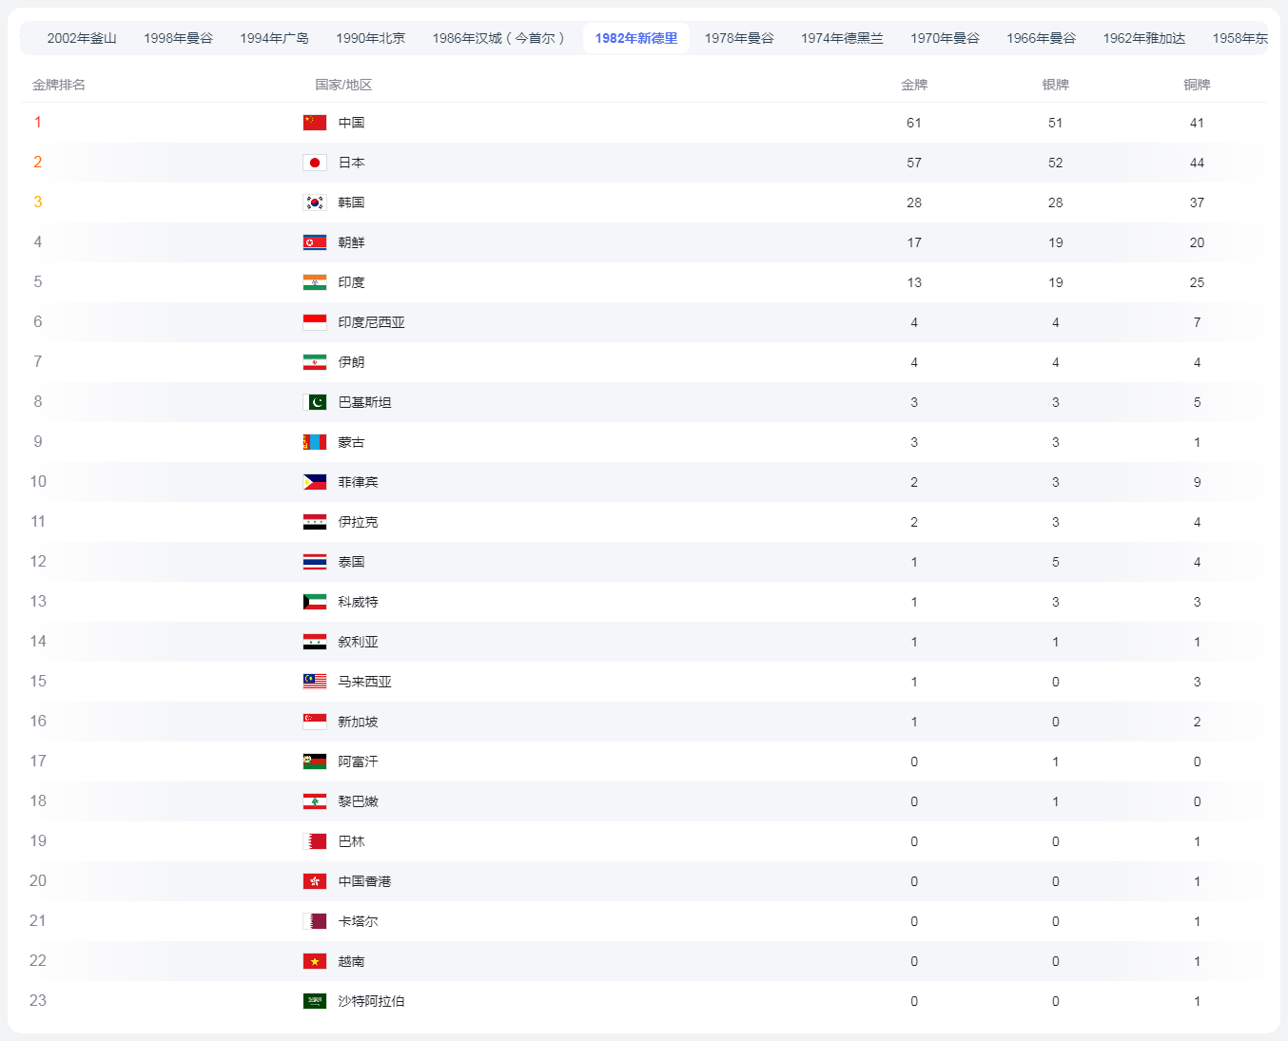Switch to the 1978年曼谷 tab
This screenshot has height=1041, width=1288.
point(739,38)
